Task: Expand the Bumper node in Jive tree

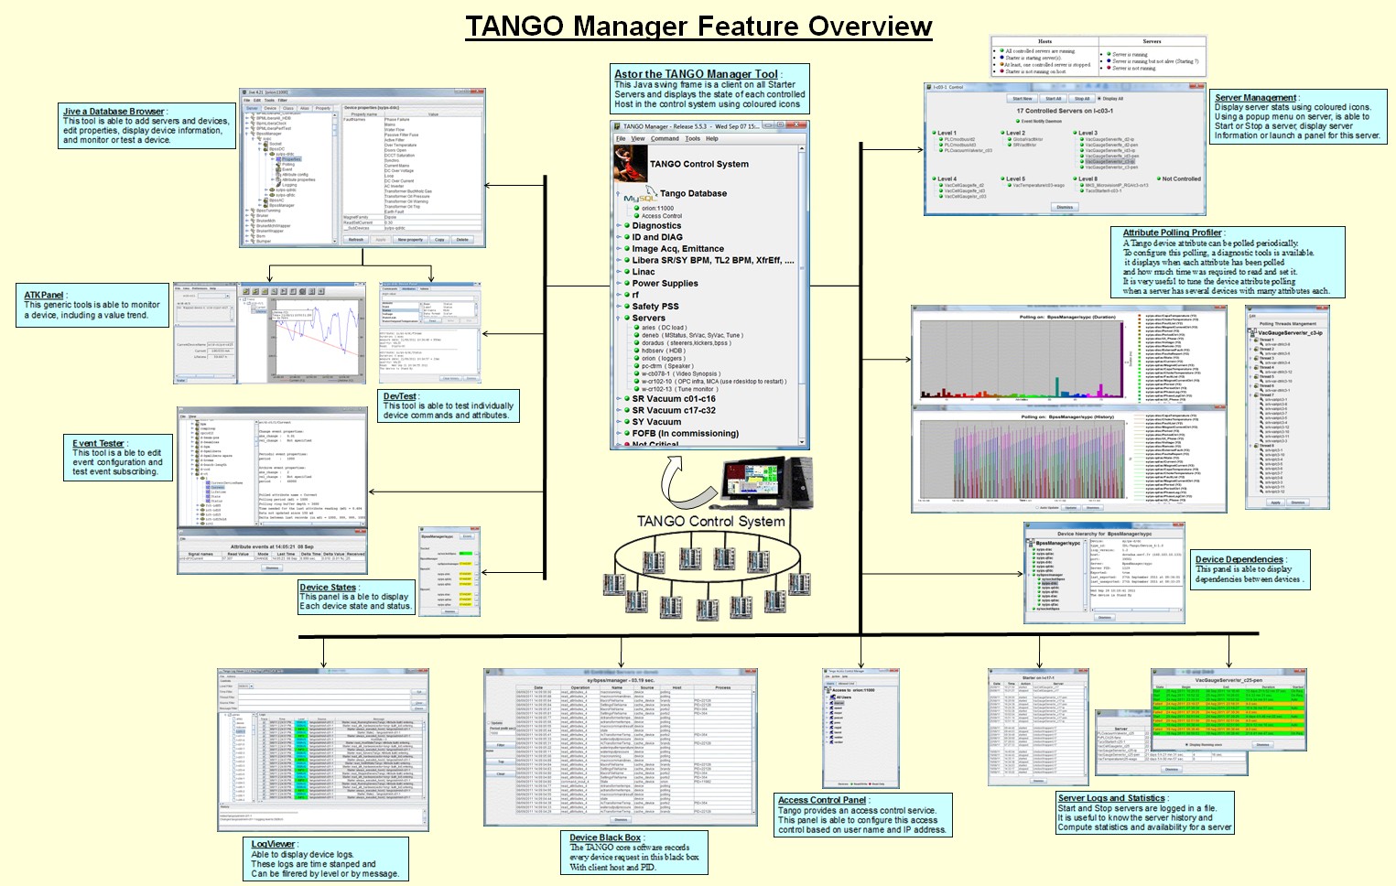Action: click(x=248, y=241)
